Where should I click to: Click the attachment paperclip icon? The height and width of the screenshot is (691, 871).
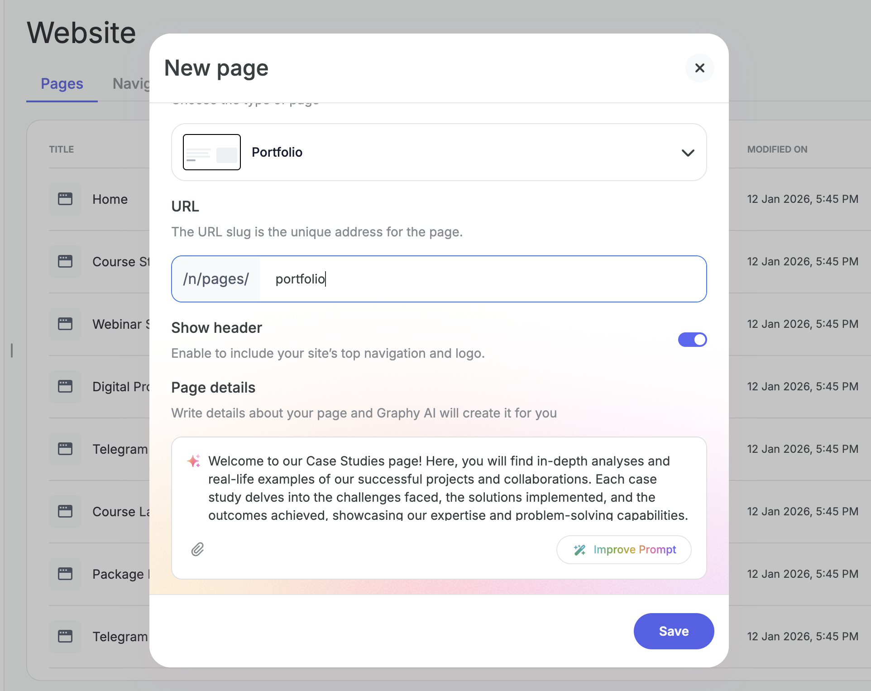click(197, 549)
